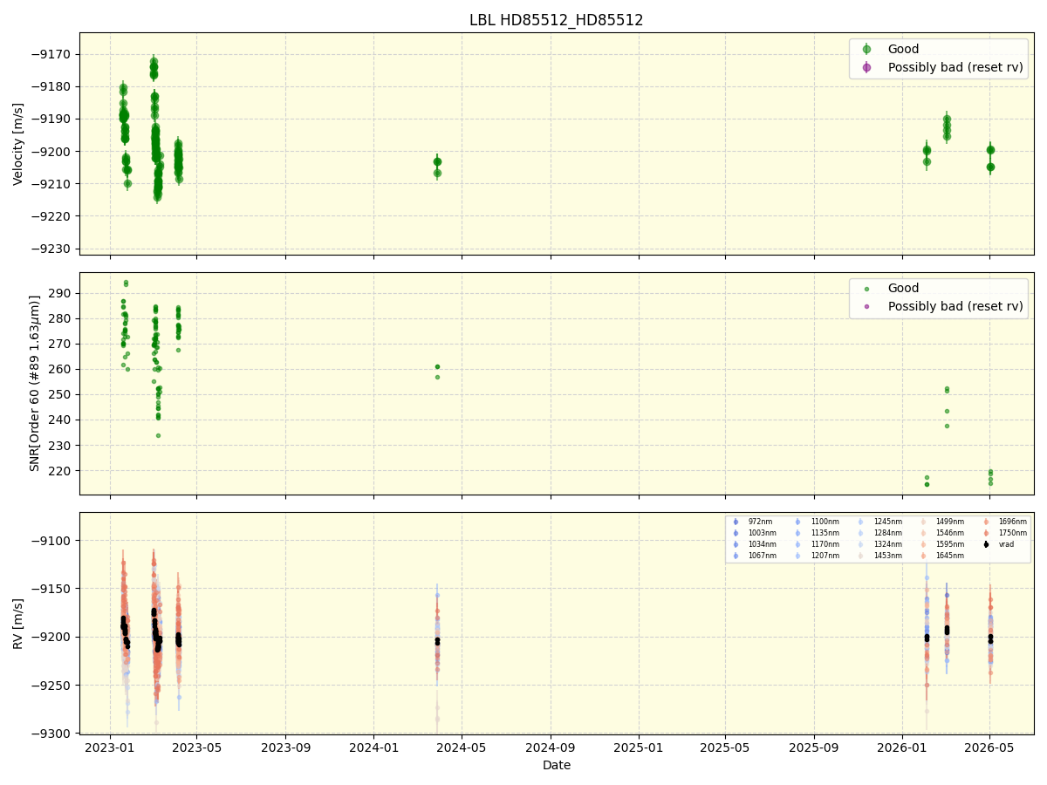Click the '1324nm' legend entry
Viewport: 1047px width, 785px height.
[887, 544]
